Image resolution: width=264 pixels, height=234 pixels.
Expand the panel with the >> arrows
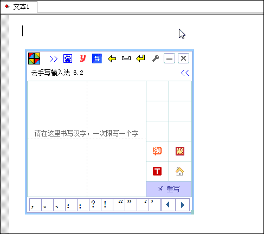point(54,58)
